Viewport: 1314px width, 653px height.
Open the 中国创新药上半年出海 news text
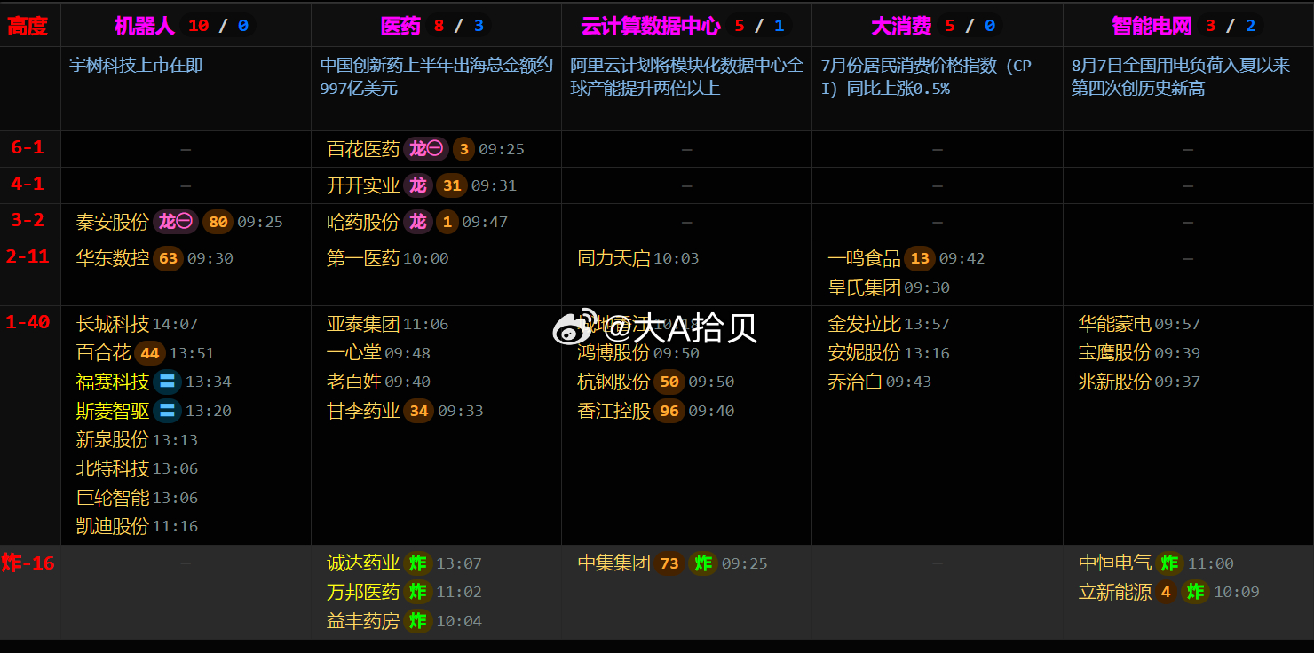(436, 76)
